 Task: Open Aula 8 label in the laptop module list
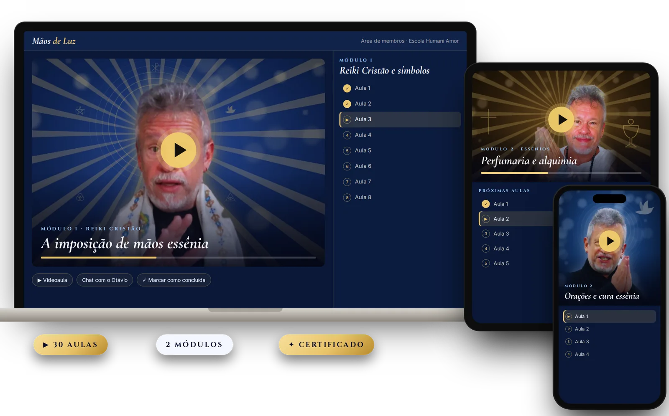(x=363, y=197)
